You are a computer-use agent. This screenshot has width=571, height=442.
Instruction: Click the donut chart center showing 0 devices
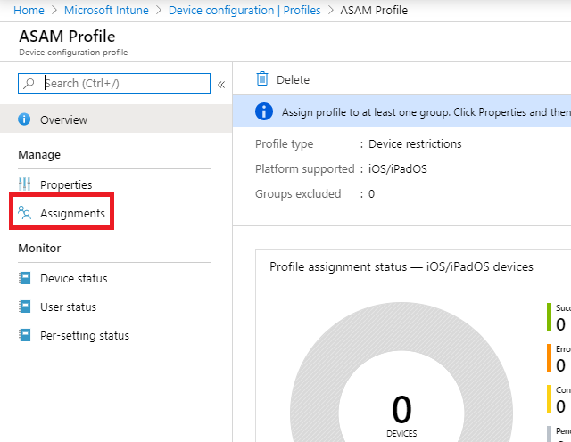(401, 414)
